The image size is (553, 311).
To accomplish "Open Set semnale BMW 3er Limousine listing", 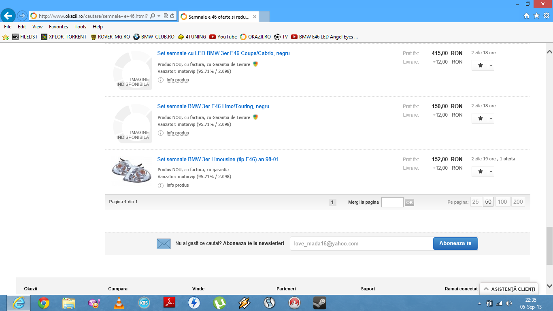I will 218,159.
